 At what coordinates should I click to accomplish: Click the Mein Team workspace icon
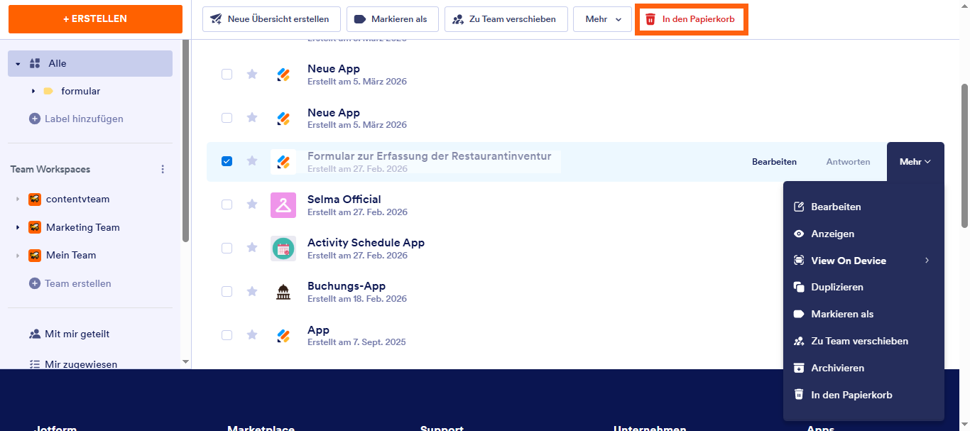pos(35,255)
